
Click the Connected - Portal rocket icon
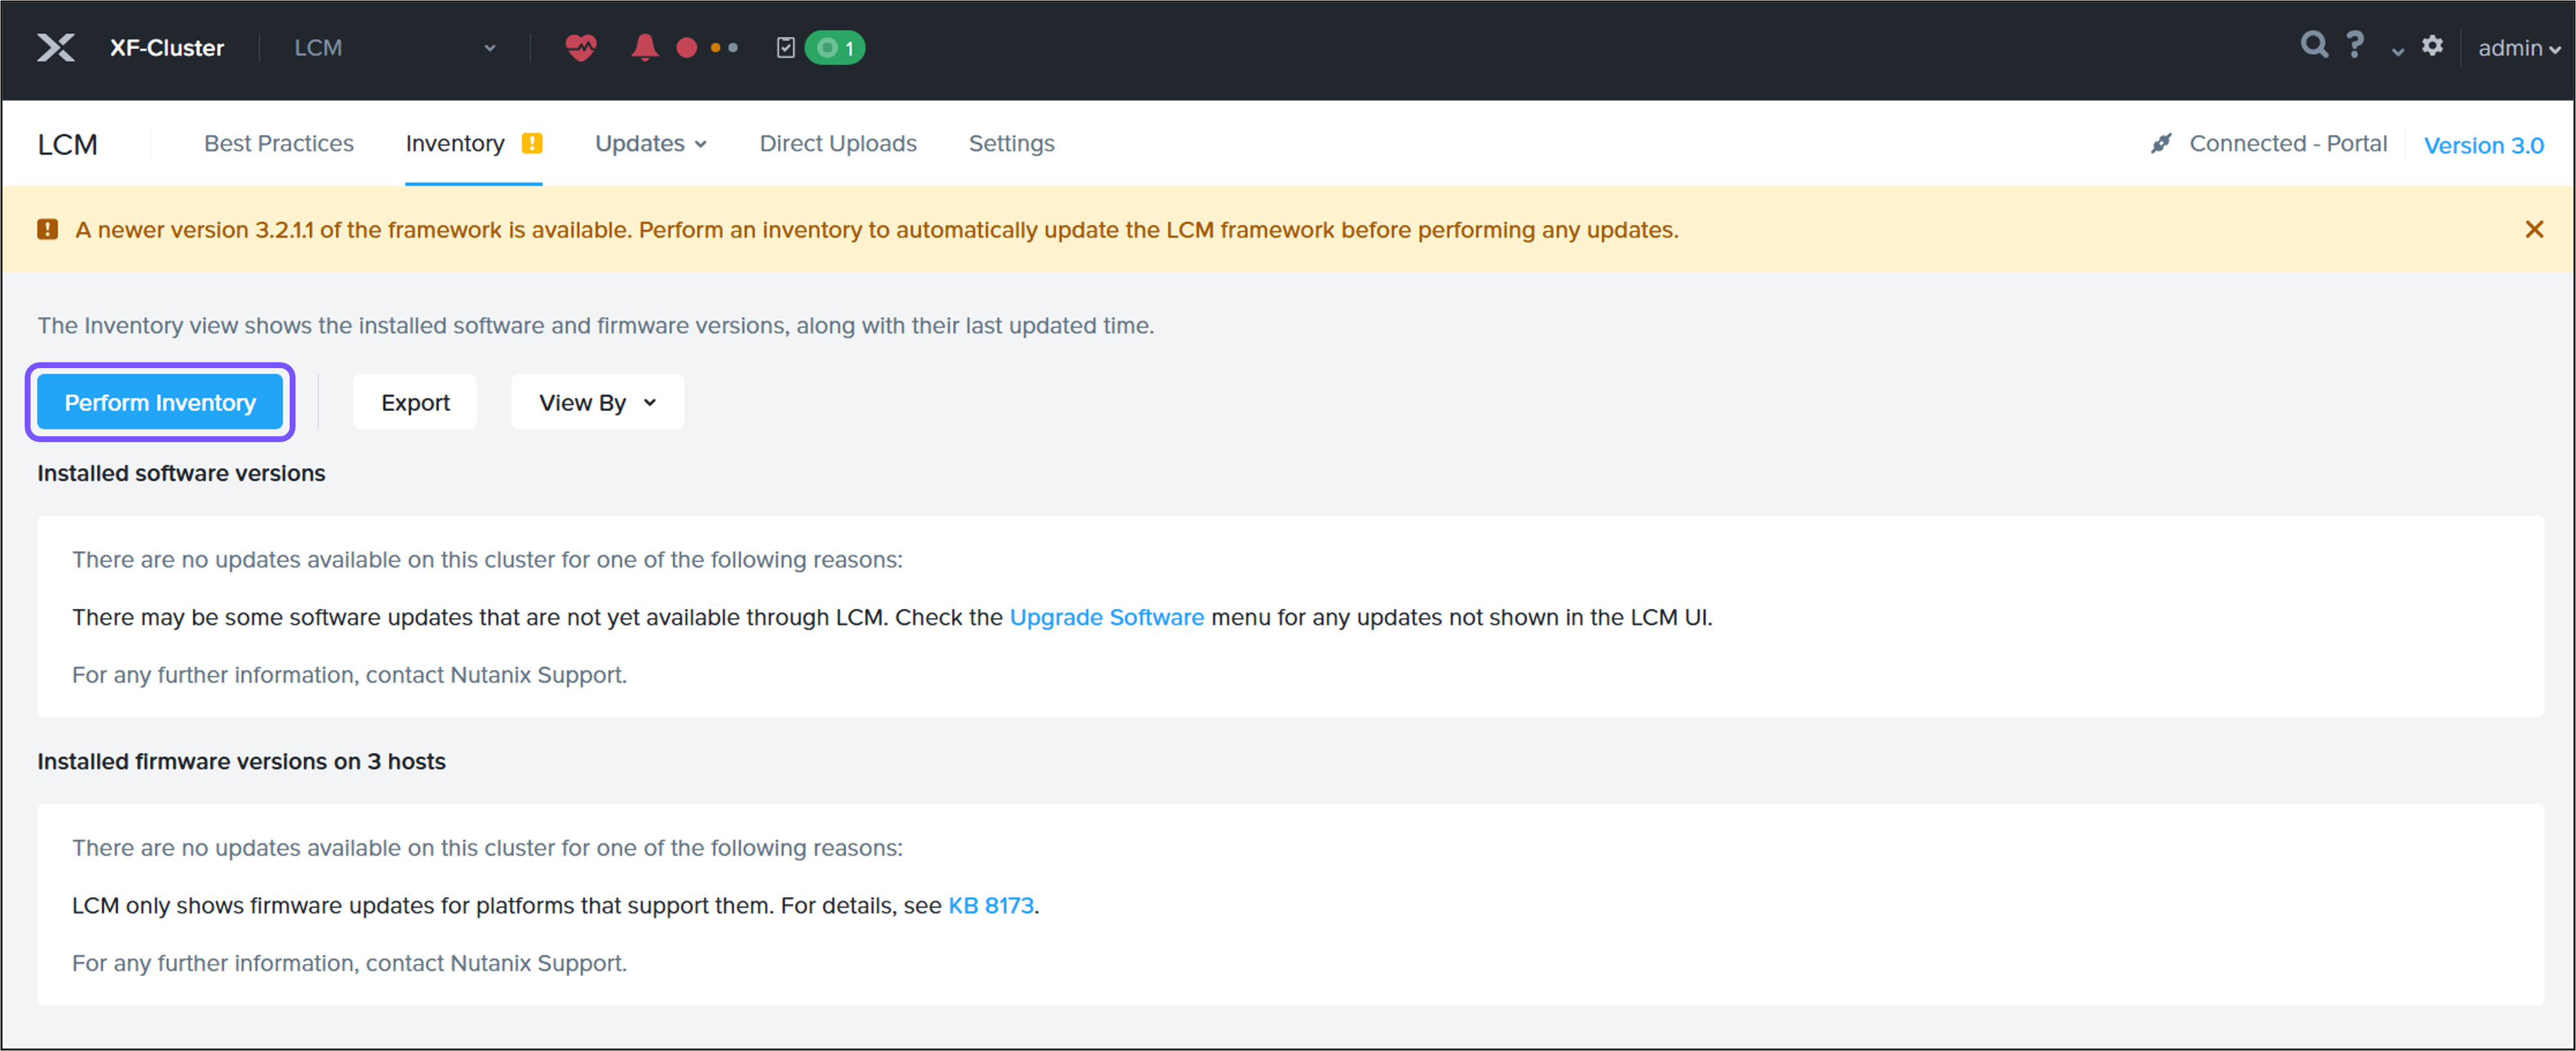pos(2161,143)
